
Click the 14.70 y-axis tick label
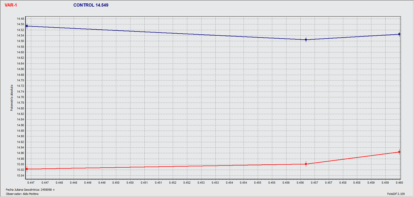pyautogui.click(x=21, y=80)
